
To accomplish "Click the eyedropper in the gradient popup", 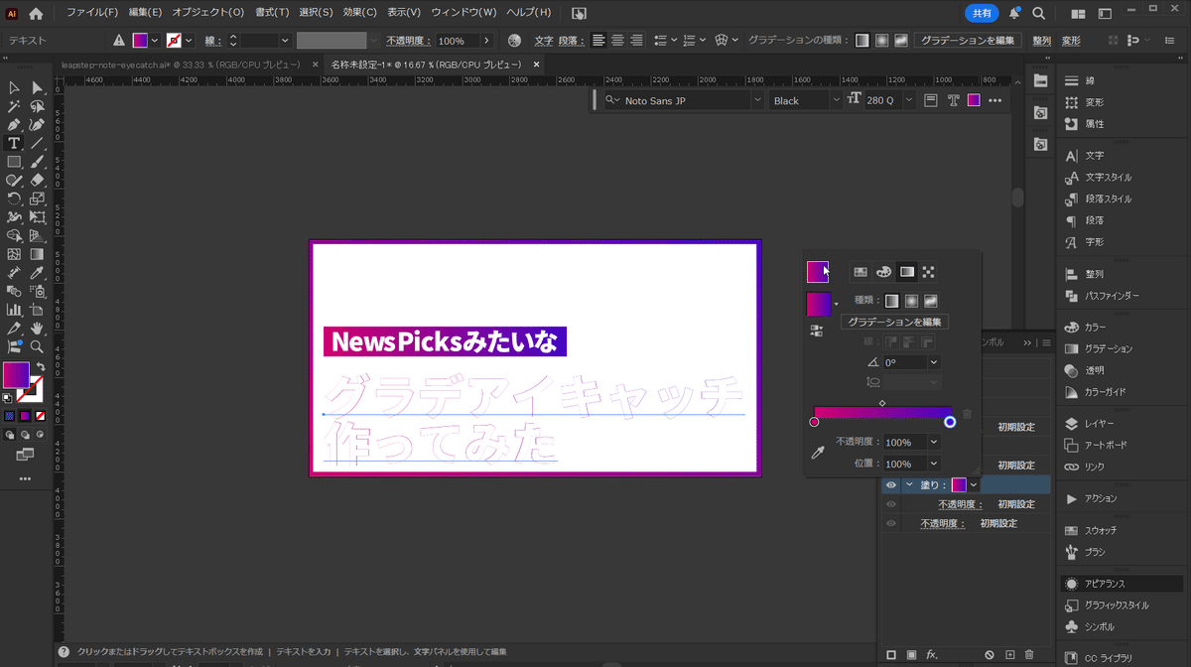I will click(x=818, y=453).
